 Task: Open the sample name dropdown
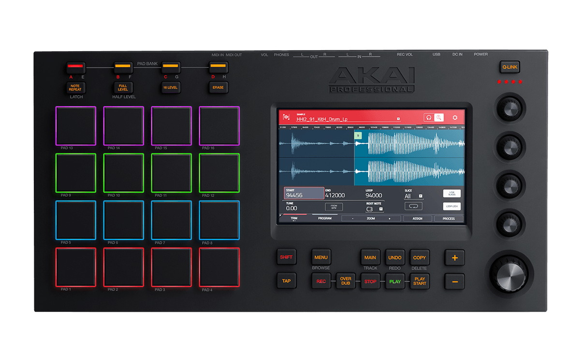click(398, 119)
